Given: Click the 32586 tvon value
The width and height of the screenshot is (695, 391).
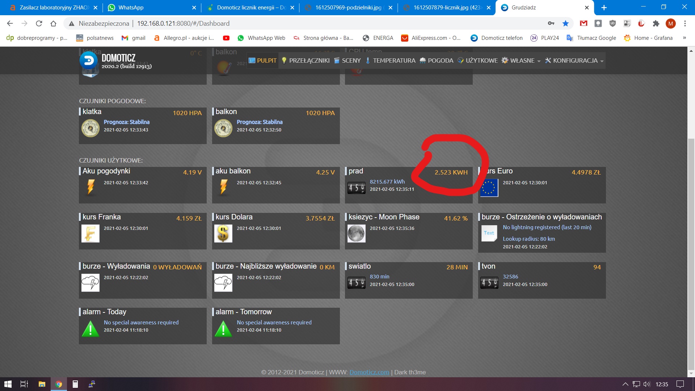Looking at the screenshot, I should pyautogui.click(x=510, y=277).
